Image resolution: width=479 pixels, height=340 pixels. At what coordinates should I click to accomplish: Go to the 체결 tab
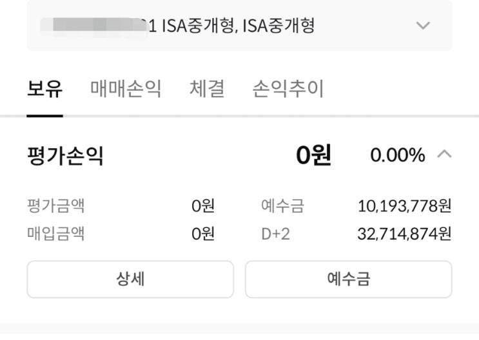207,89
